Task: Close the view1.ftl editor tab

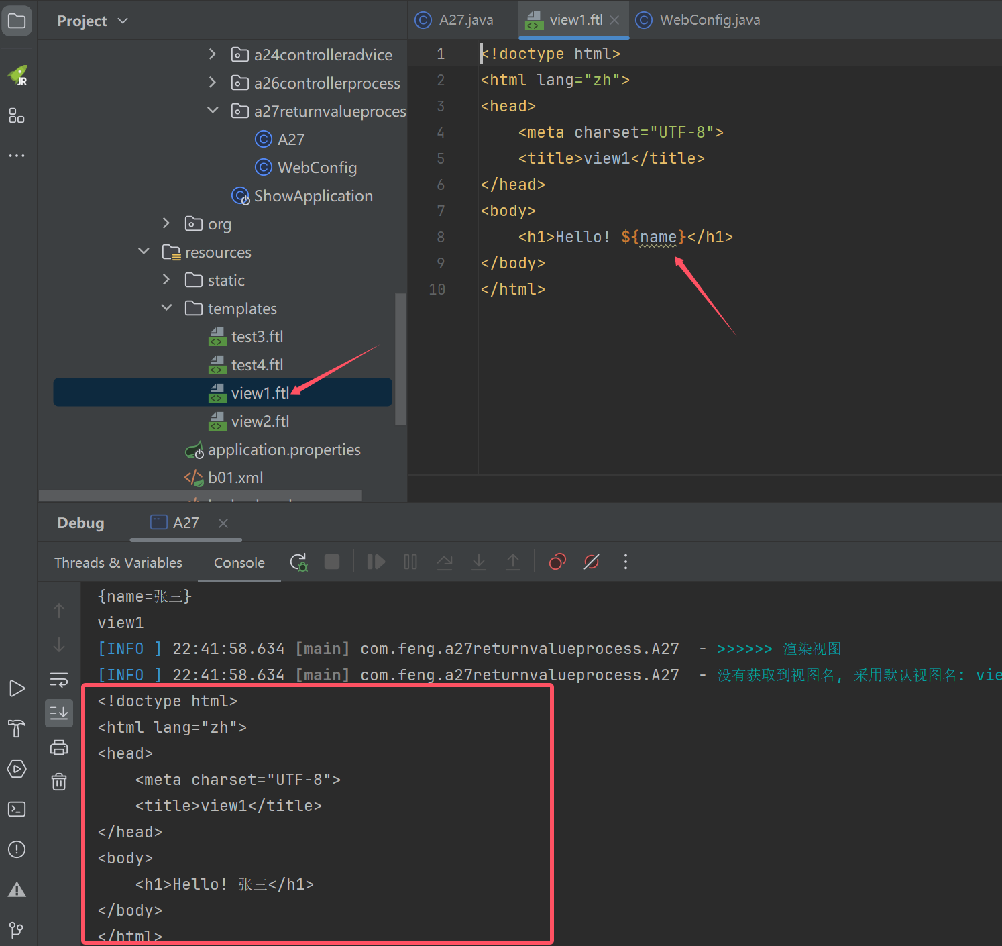Action: coord(614,20)
